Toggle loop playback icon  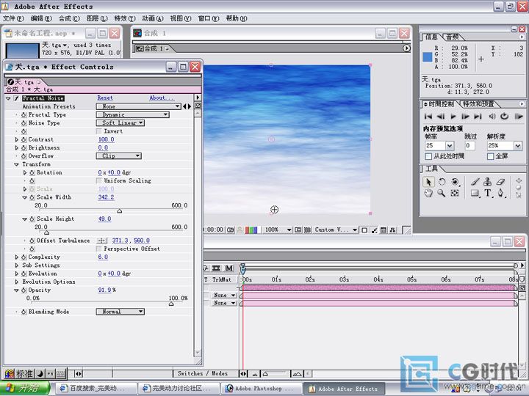pyautogui.click(x=504, y=116)
